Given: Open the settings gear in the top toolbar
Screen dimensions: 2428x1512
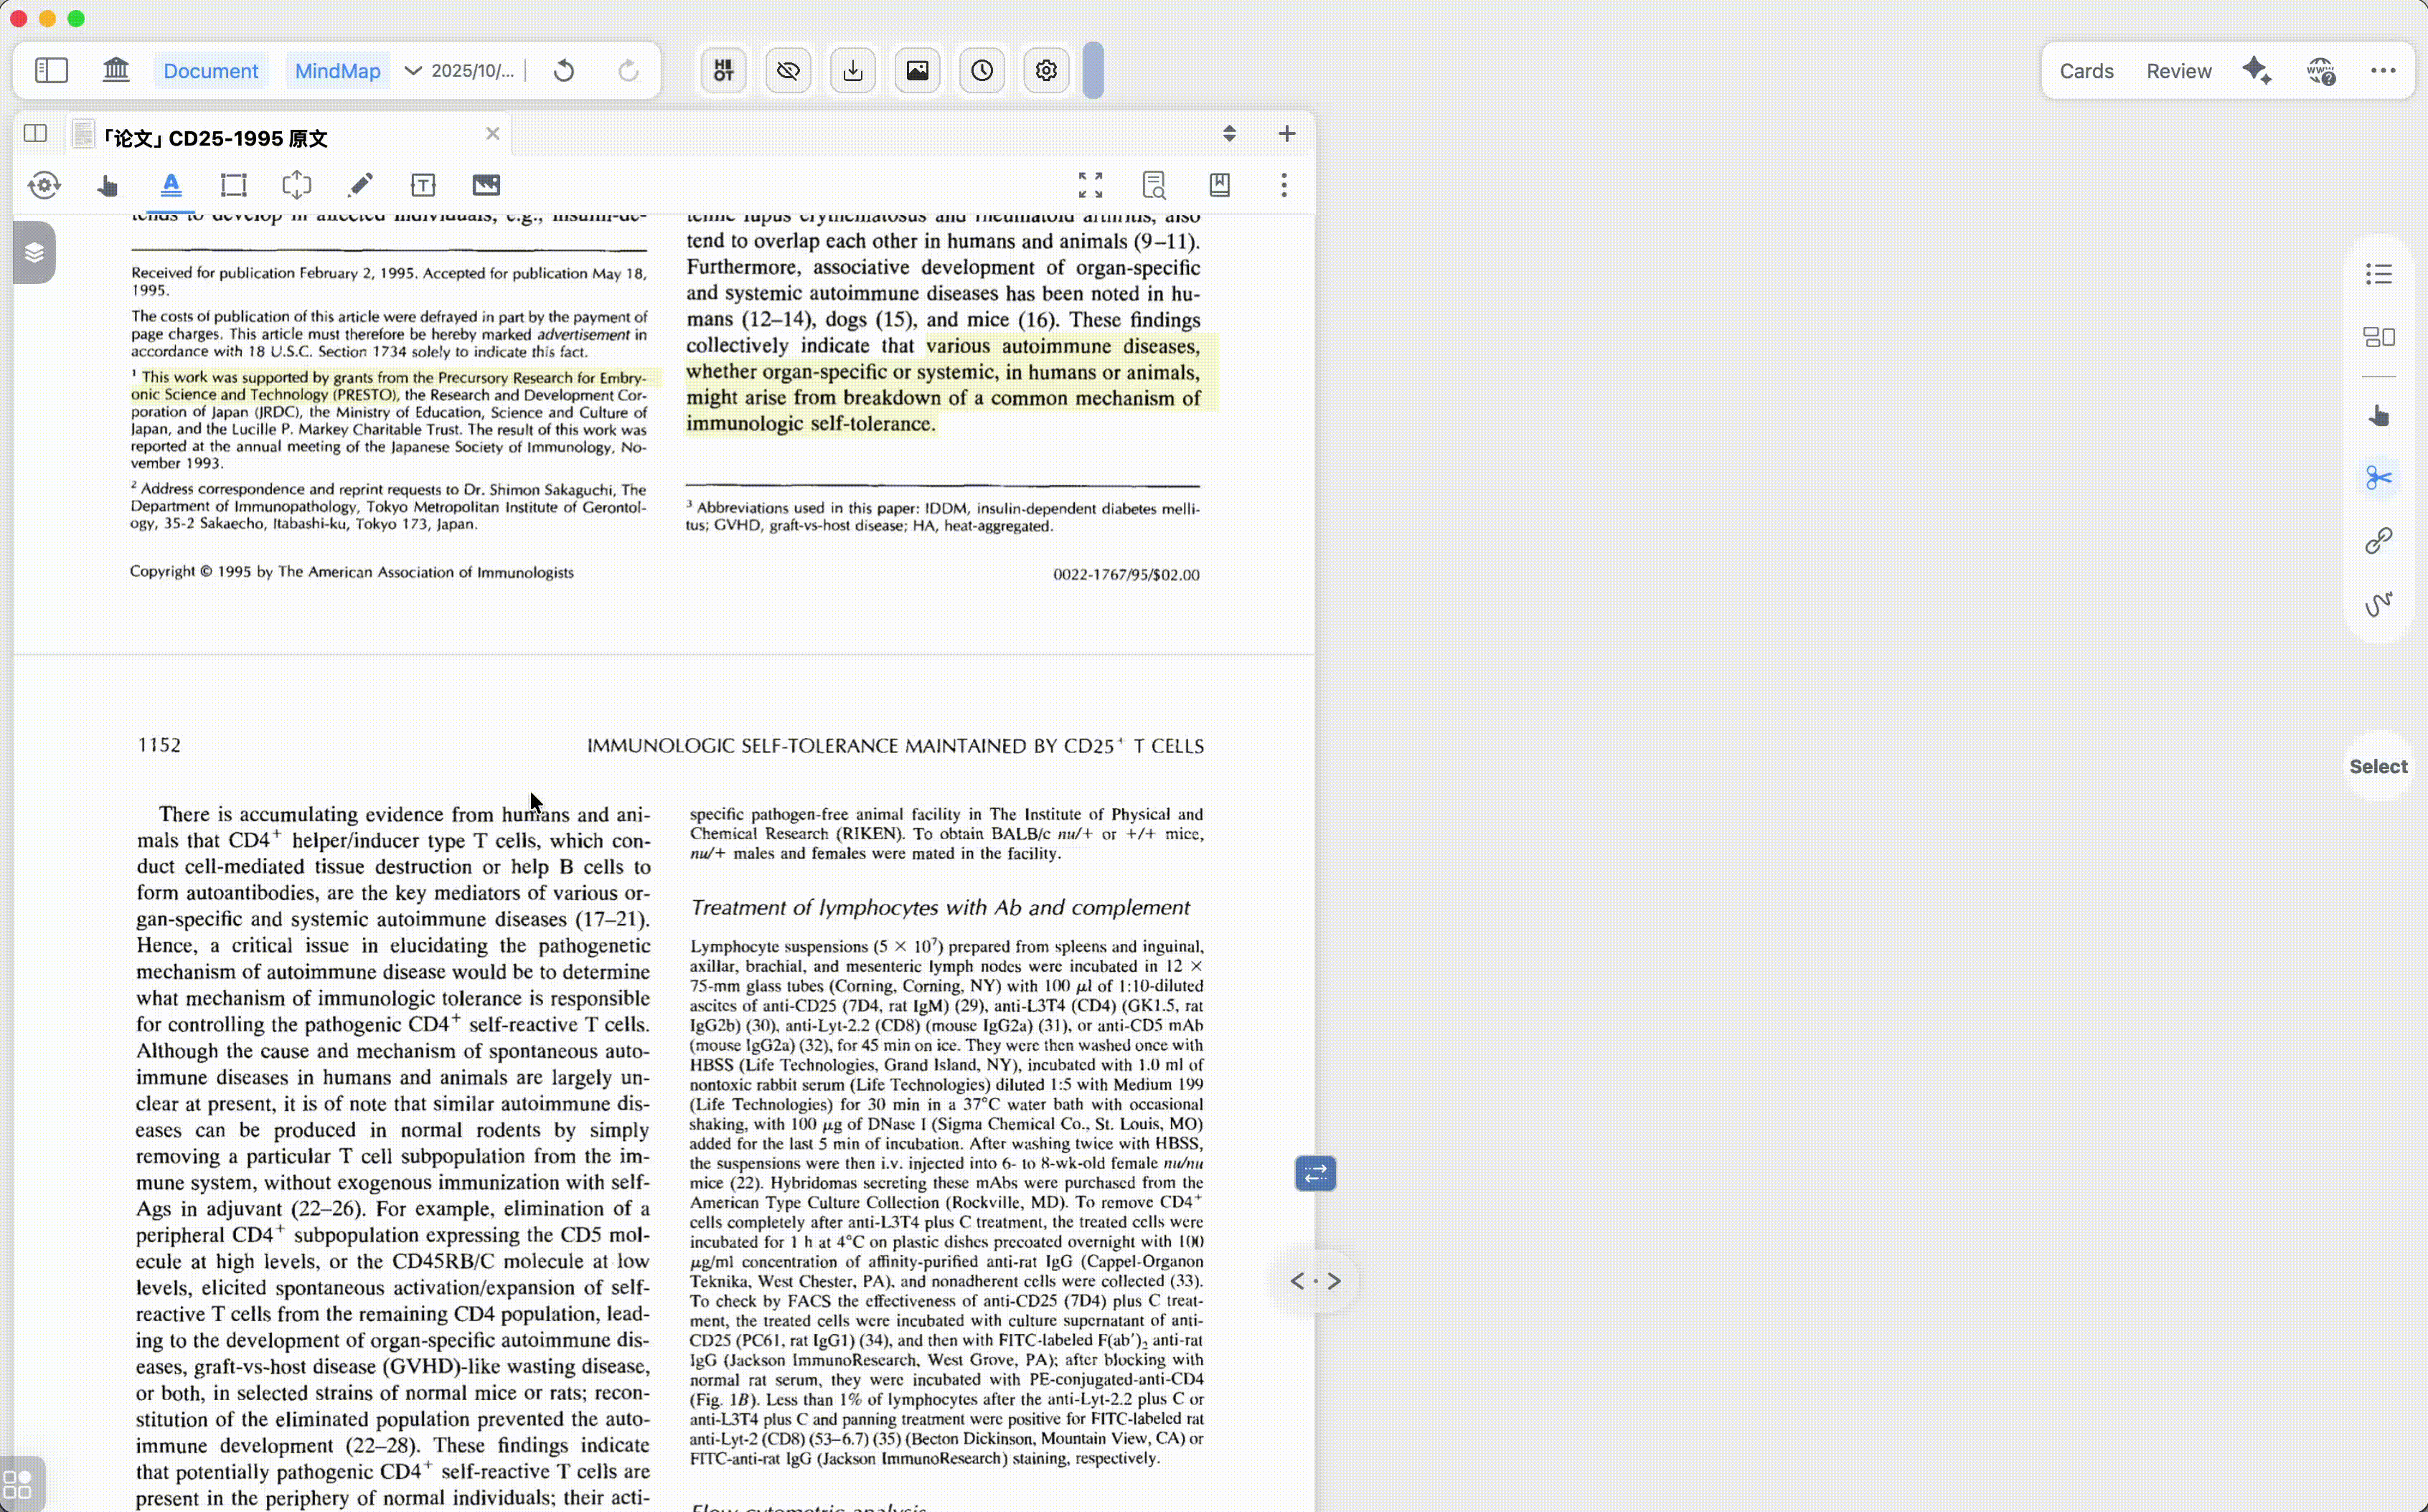Looking at the screenshot, I should (1046, 70).
